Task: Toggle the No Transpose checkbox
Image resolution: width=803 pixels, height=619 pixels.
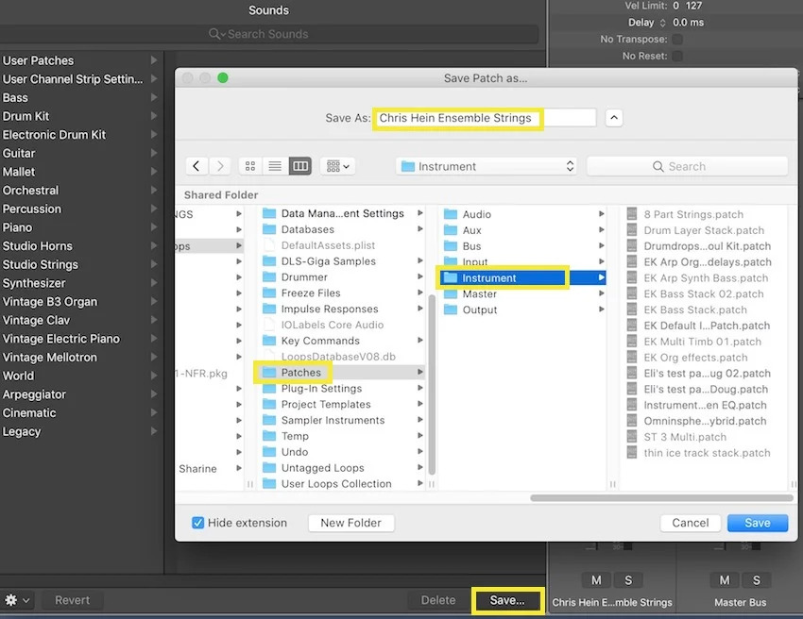Action: (x=677, y=40)
